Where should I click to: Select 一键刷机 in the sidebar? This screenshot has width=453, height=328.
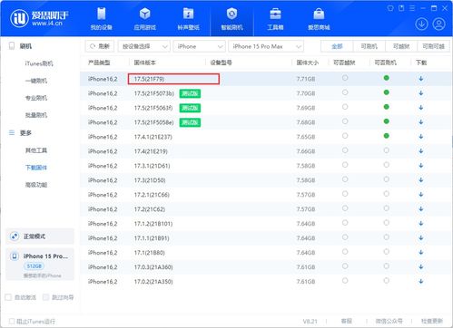(36, 81)
